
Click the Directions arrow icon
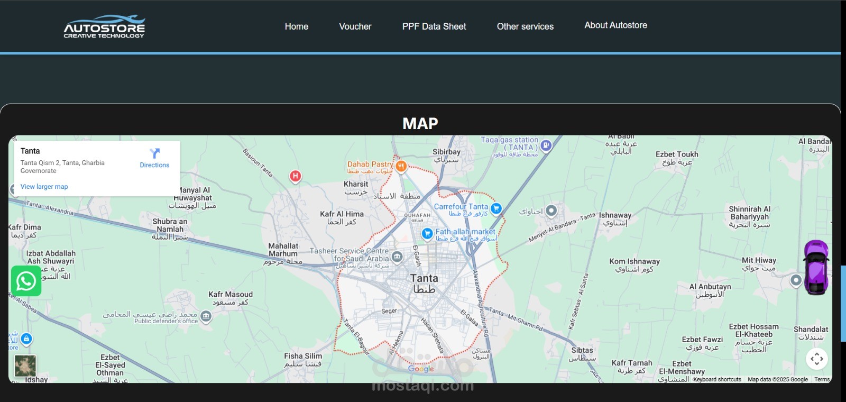coord(154,153)
